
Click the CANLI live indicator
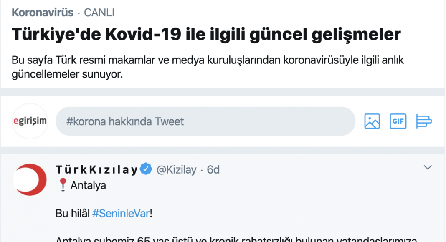pos(99,13)
